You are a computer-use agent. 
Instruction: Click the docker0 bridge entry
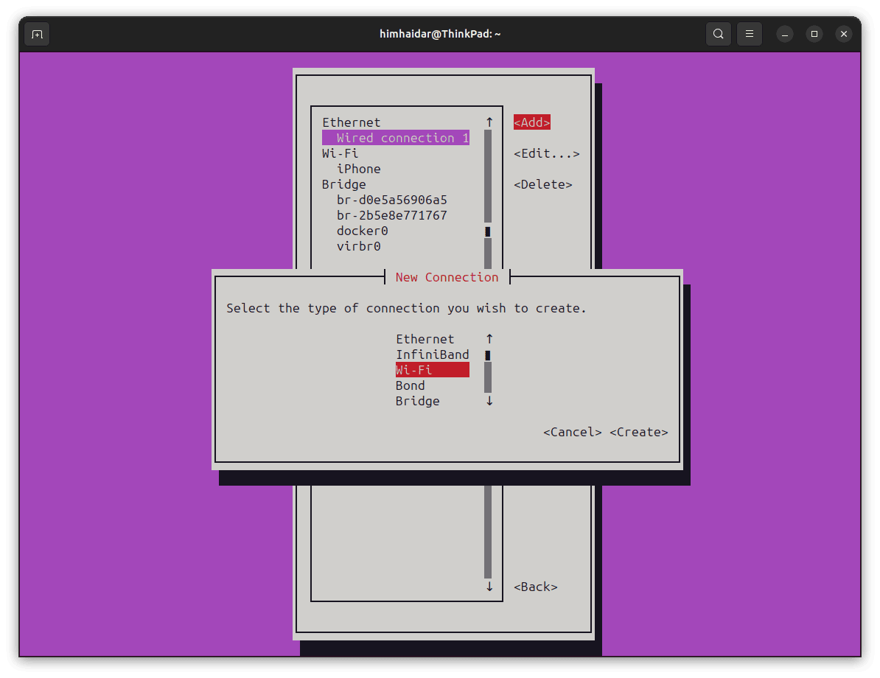pos(362,230)
